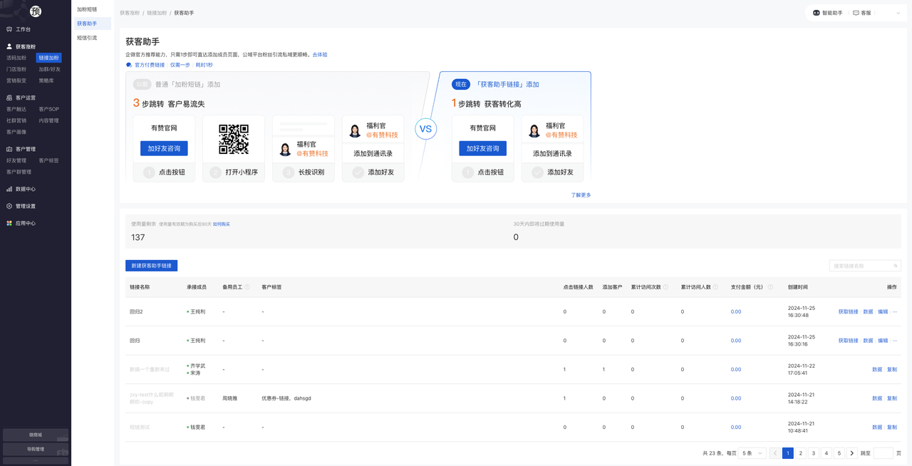912x466 pixels.
Task: Open 门店涨粉 in the sidebar
Action: (x=16, y=69)
